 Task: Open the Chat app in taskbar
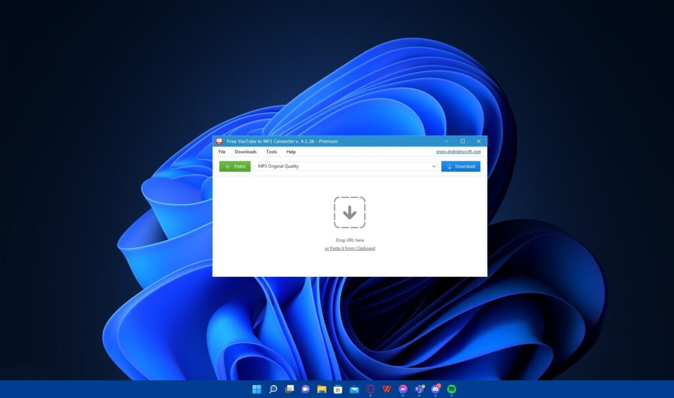click(305, 389)
